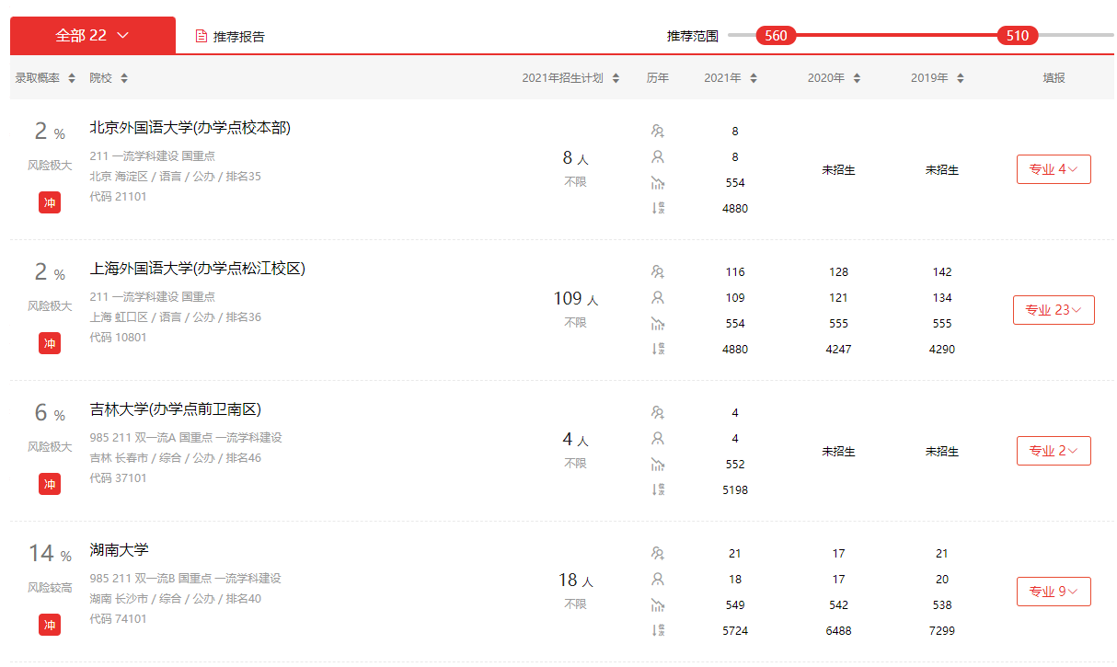Open 上海外国语大学(办学点松江校区) school name
1117x667 pixels.
[197, 269]
